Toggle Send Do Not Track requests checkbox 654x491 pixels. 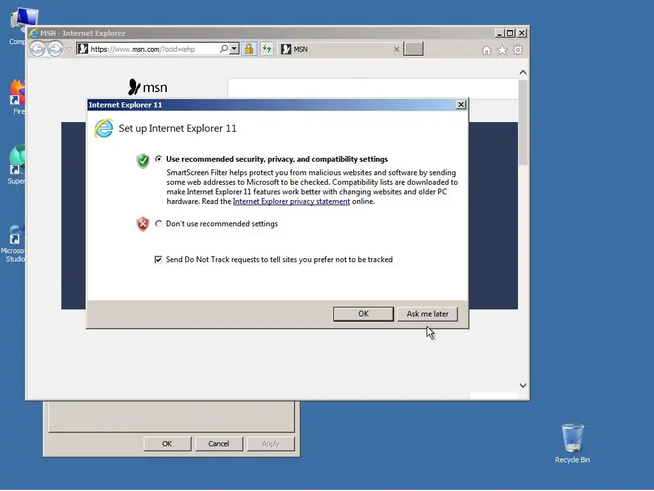pos(158,260)
